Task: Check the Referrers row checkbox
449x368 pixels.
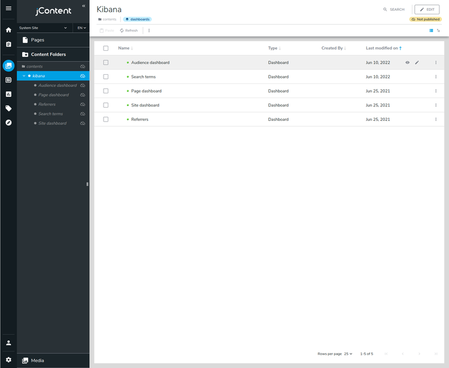Action: point(105,119)
